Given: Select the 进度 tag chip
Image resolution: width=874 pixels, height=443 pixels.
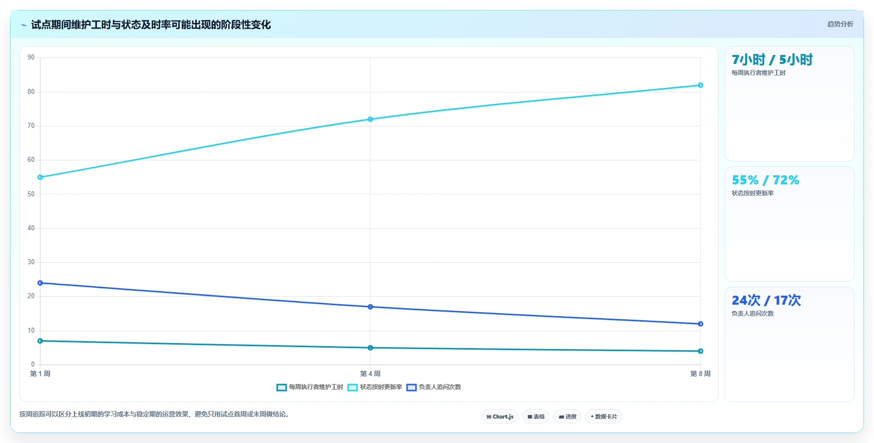Looking at the screenshot, I should [567, 417].
